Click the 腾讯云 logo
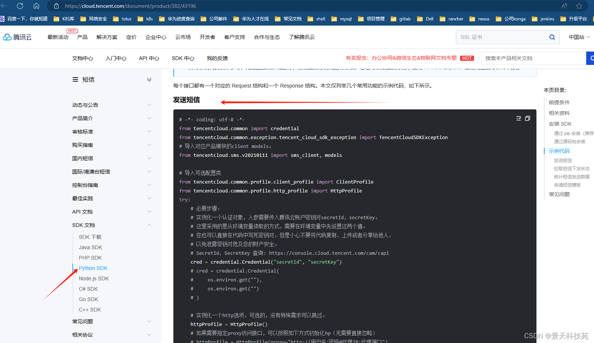Viewport: 594px width, 343px height. 17,37
